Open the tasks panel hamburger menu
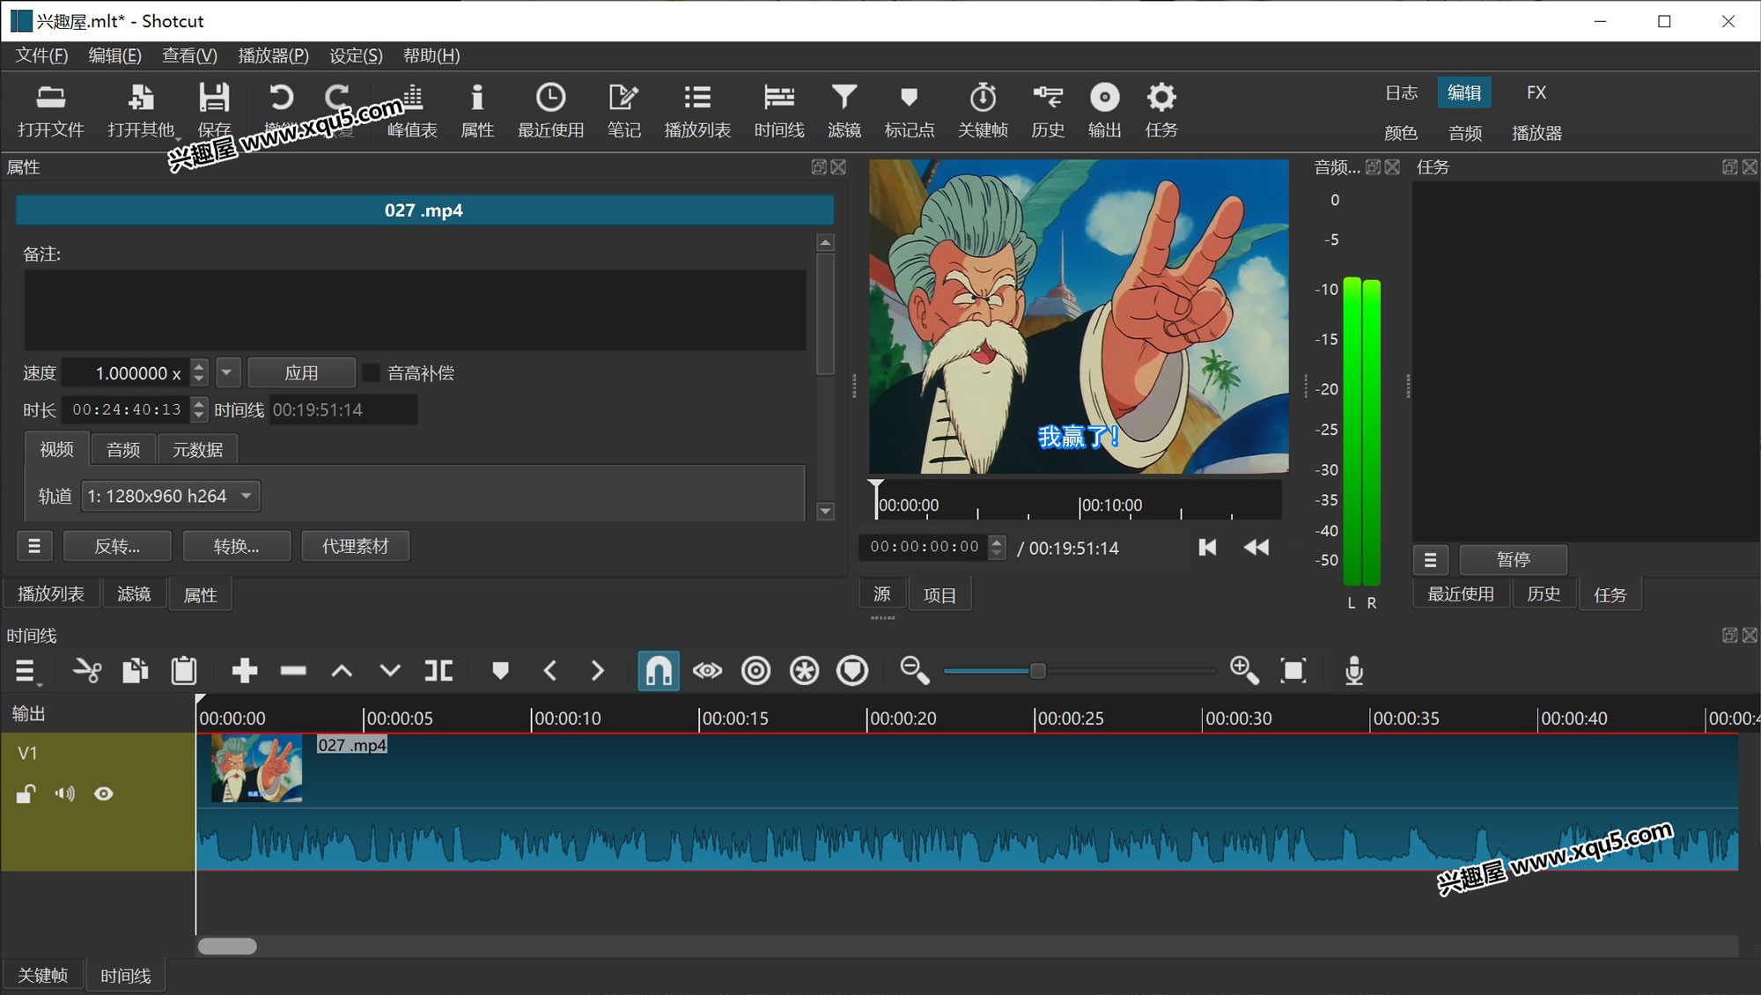This screenshot has width=1761, height=995. [1431, 560]
